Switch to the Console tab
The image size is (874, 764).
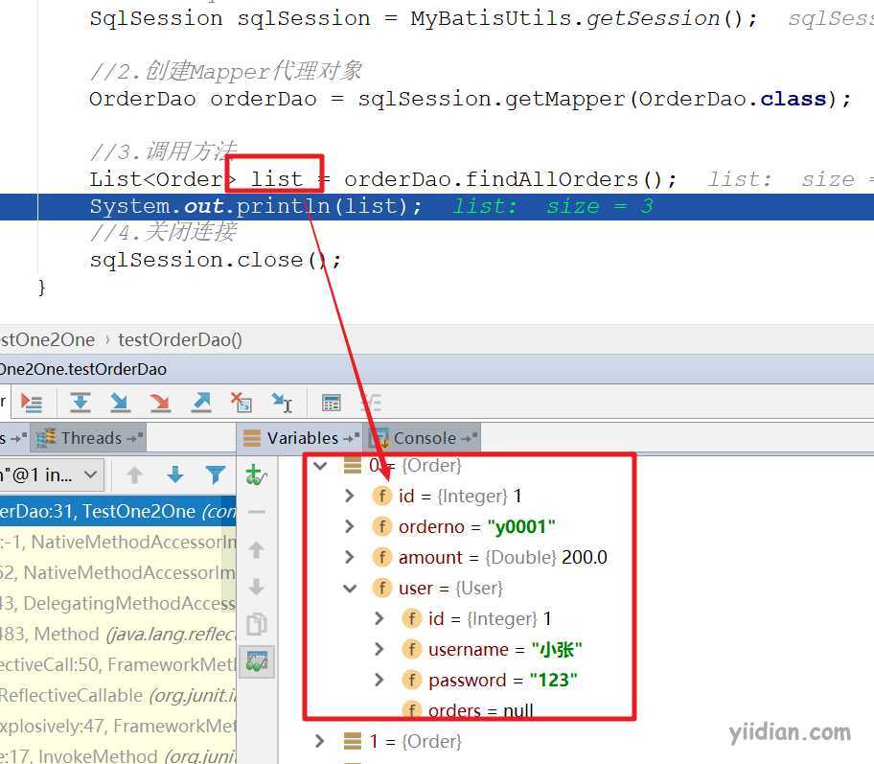tap(423, 438)
